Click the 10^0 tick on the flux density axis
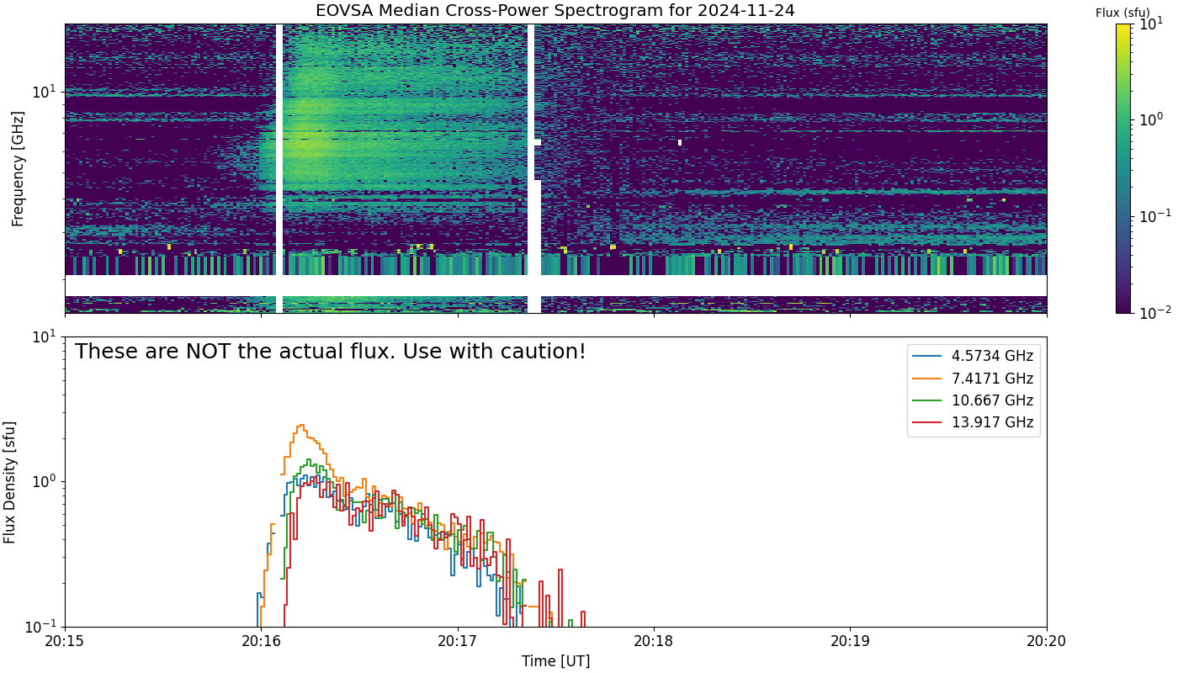This screenshot has height=673, width=1178. pos(45,482)
